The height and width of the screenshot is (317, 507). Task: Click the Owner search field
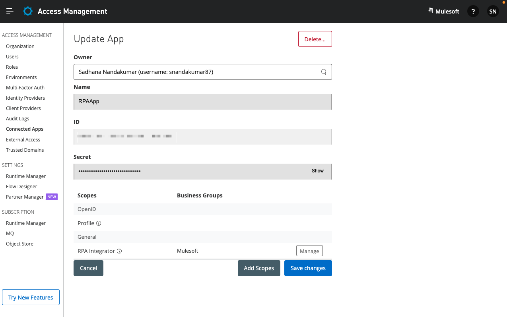(x=203, y=72)
